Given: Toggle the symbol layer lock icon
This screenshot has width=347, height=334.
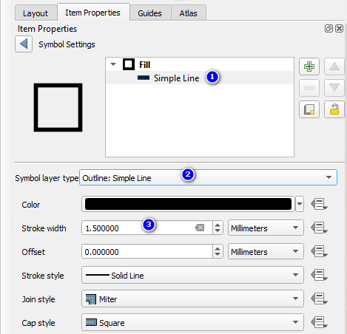Looking at the screenshot, I should pos(334,109).
